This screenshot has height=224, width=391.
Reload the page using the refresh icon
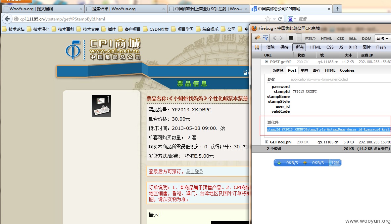pyautogui.click(x=280, y=19)
